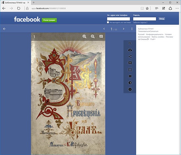
Task: Open a new browser tab with plus
Action: [x=34, y=2]
